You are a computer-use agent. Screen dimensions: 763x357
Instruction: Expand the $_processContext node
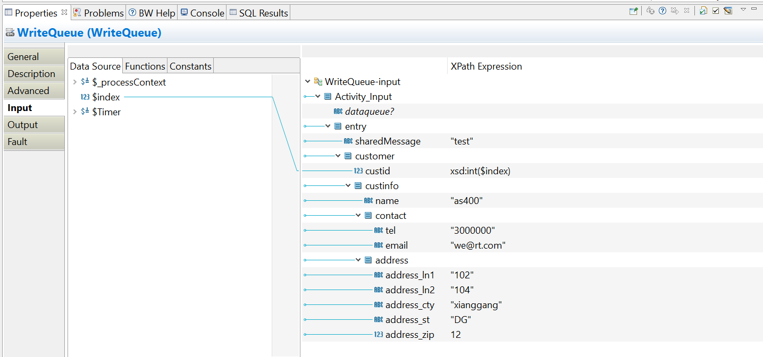(74, 82)
